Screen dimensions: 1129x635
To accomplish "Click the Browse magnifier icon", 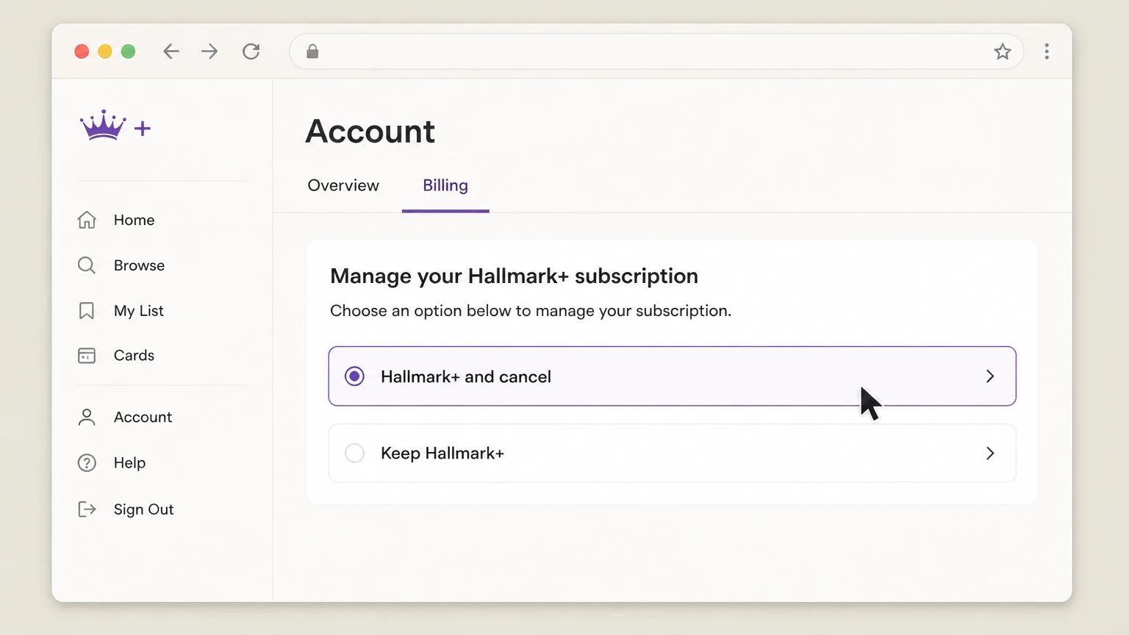I will click(x=87, y=265).
